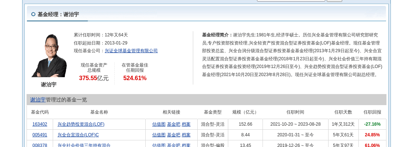Open fund code 008378

[x=40, y=145]
